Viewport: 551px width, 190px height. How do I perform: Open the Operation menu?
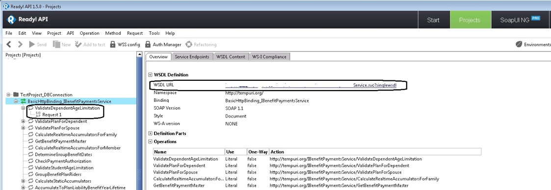pos(90,33)
